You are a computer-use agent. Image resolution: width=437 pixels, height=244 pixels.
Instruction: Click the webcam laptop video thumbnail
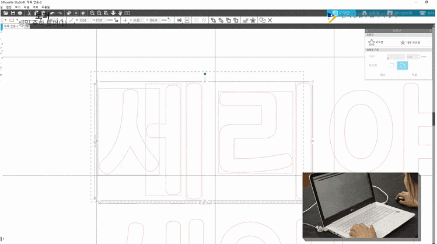click(x=361, y=205)
